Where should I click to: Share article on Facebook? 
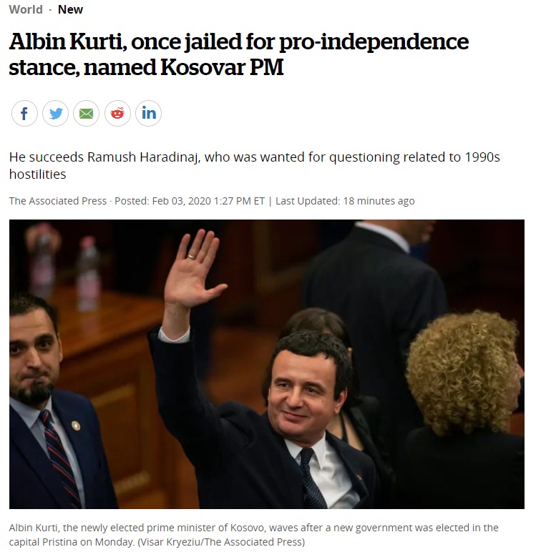[24, 113]
